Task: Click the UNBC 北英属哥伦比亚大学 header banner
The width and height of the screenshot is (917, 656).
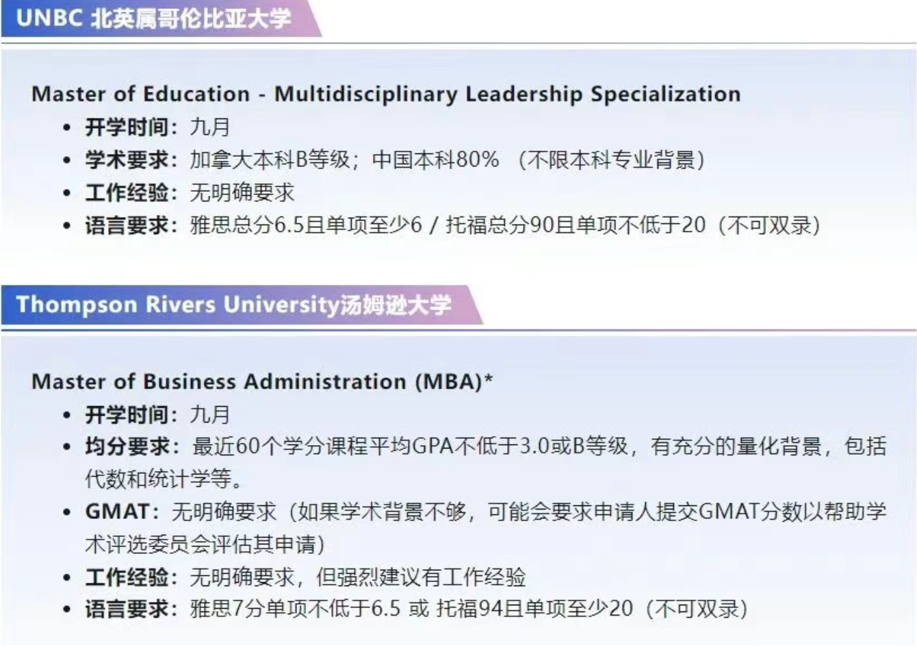Action: (x=154, y=18)
